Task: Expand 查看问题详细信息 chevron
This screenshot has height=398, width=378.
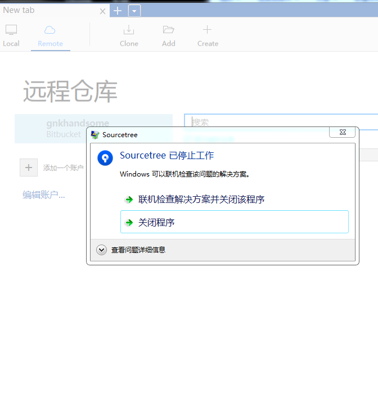Action: coord(101,250)
